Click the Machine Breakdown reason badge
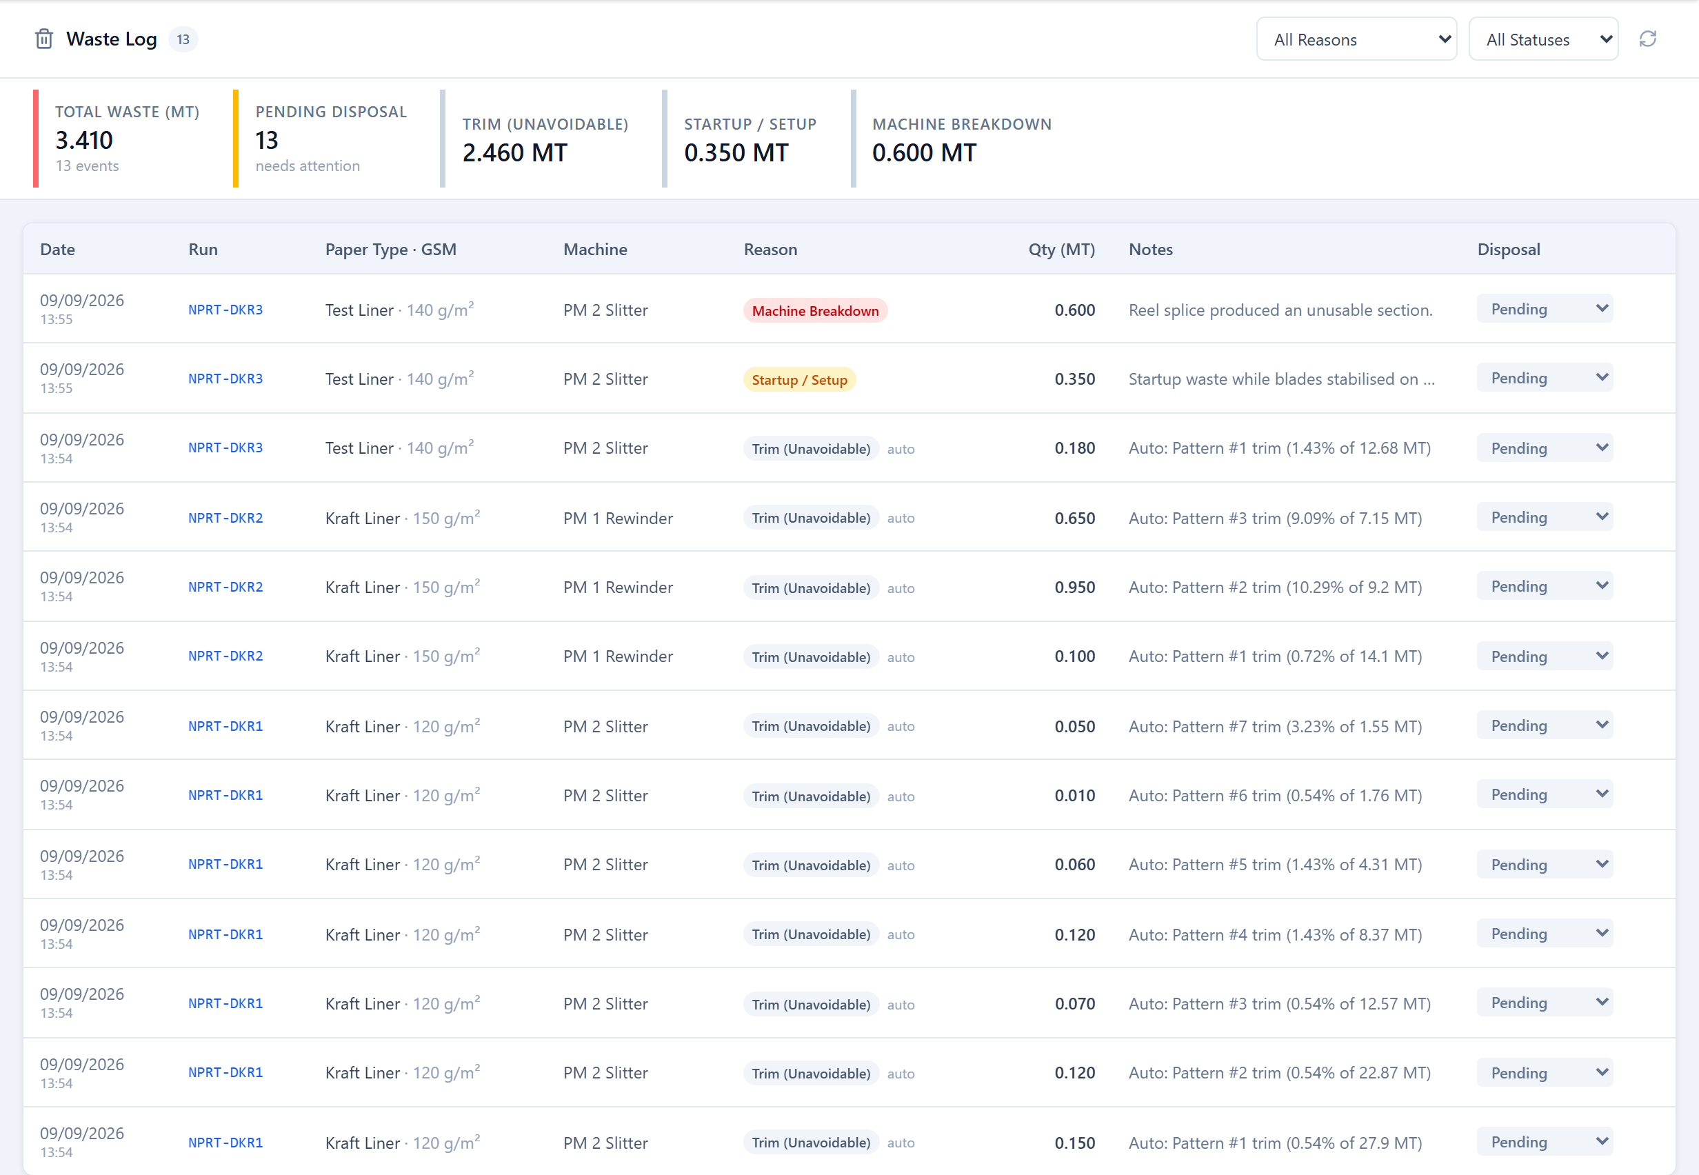The image size is (1699, 1175). point(815,311)
